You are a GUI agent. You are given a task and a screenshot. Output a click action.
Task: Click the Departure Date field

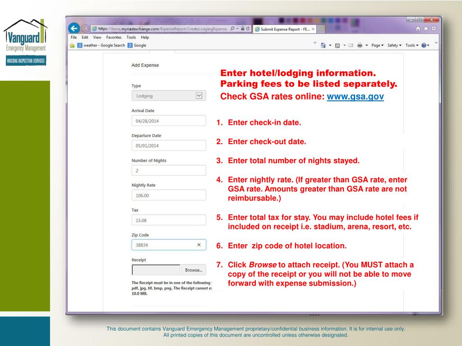coord(169,146)
